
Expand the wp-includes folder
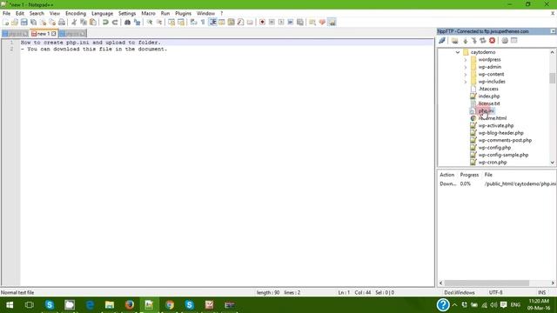pos(466,82)
